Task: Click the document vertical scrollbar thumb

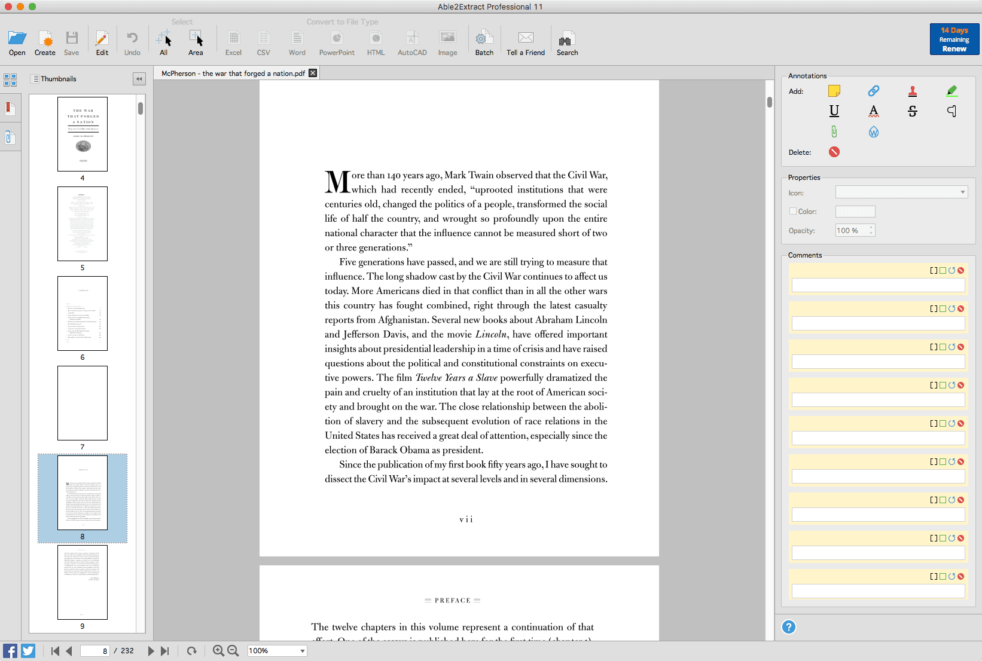Action: pos(770,102)
